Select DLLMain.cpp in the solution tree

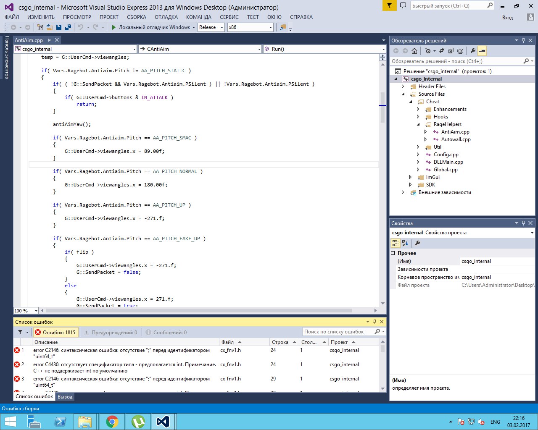tap(448, 162)
